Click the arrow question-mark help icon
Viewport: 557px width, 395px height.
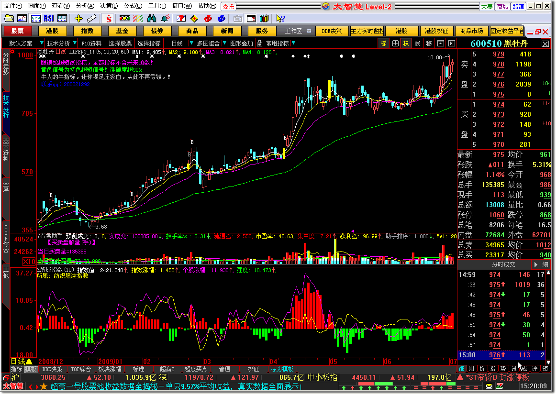coord(280,19)
